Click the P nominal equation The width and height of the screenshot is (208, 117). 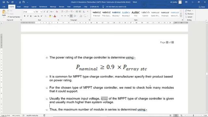(x=111, y=68)
